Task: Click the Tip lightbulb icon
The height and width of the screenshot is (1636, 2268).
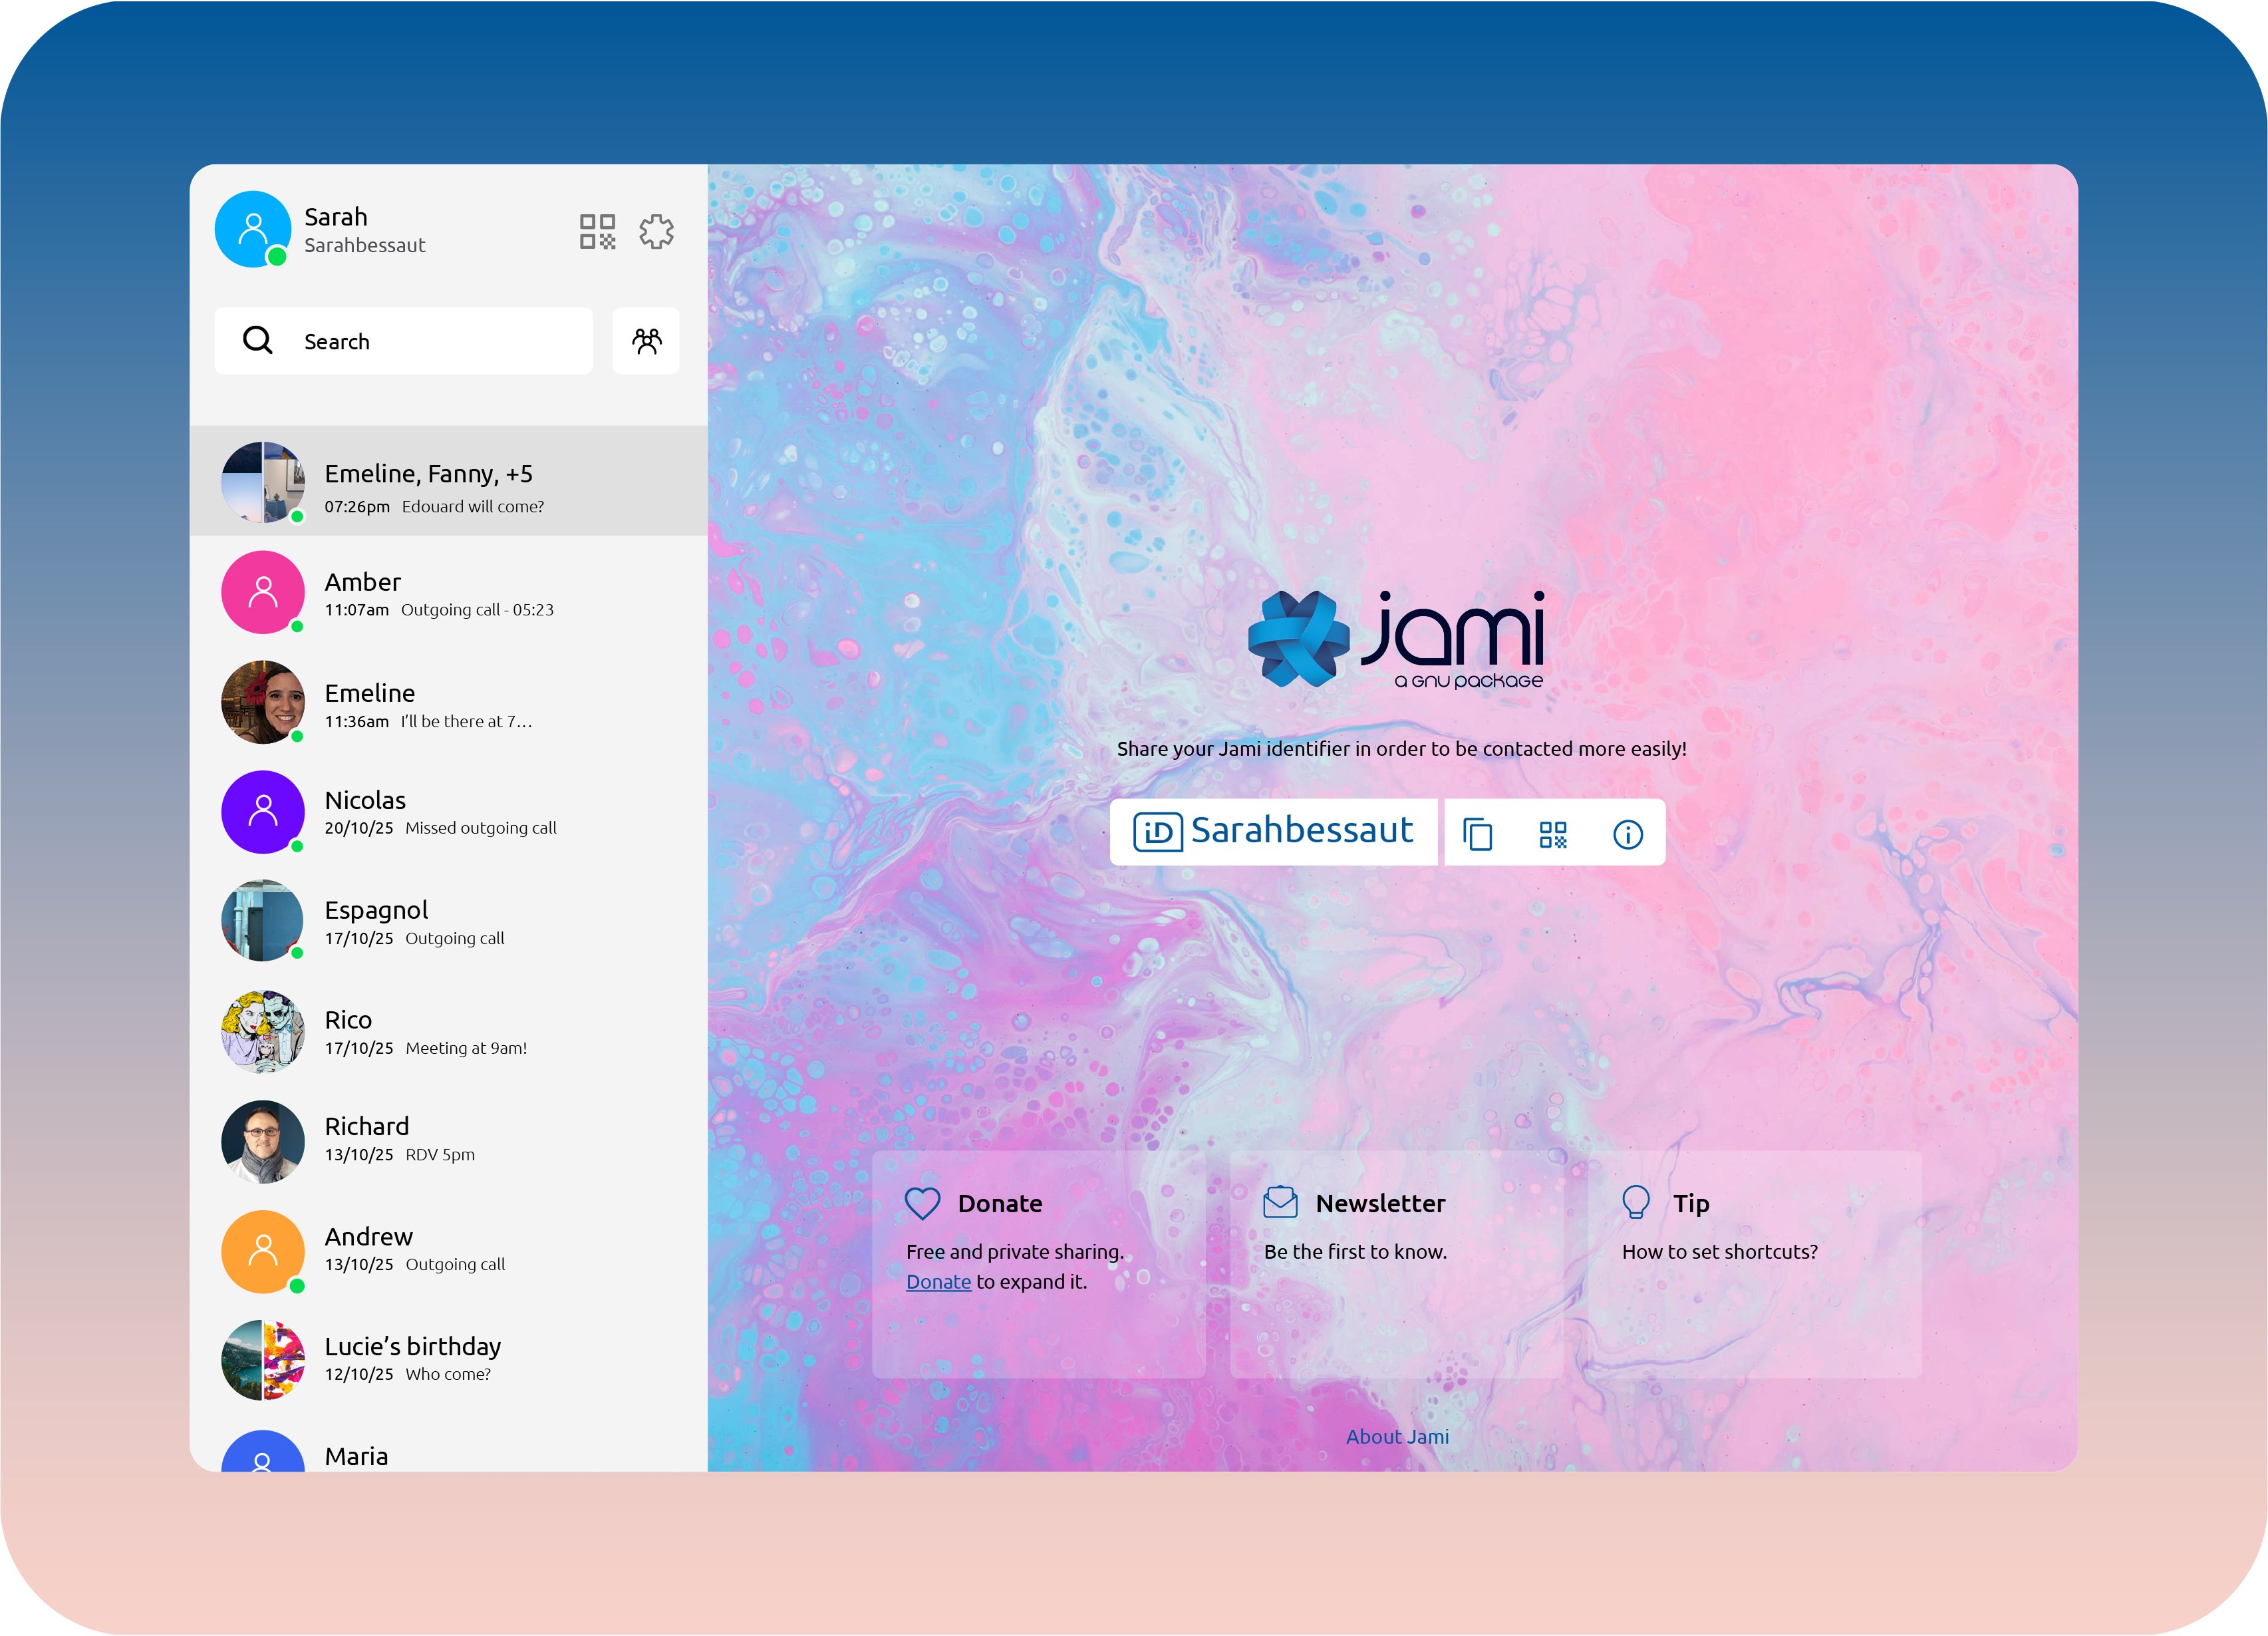Action: tap(1635, 1202)
